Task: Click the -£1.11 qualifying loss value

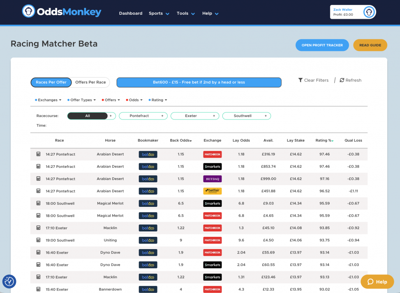Action: [353, 191]
